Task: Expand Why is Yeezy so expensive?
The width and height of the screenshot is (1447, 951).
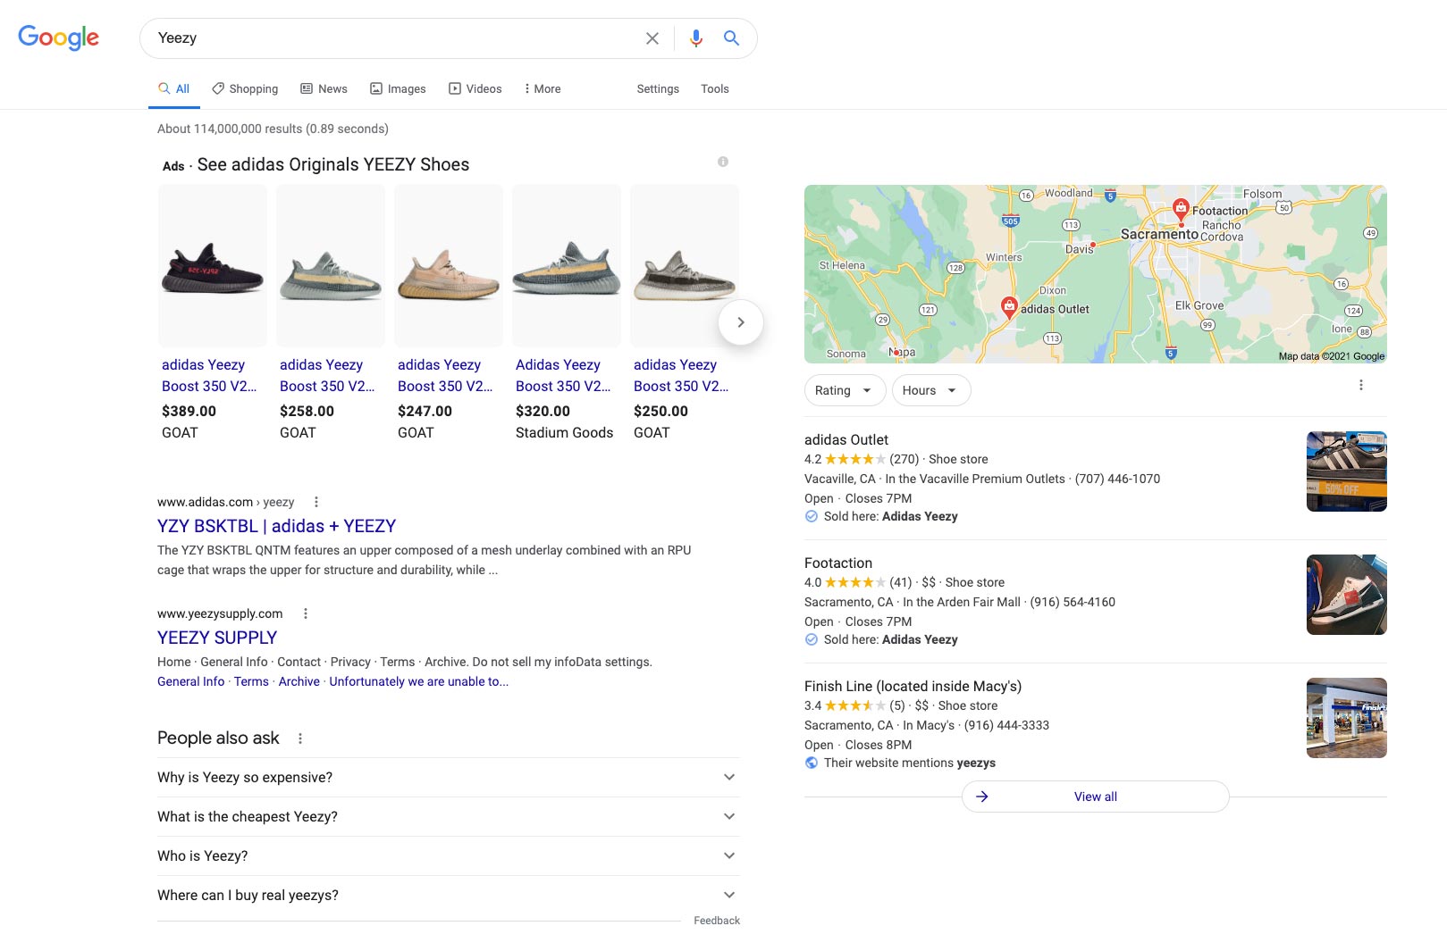Action: [448, 777]
